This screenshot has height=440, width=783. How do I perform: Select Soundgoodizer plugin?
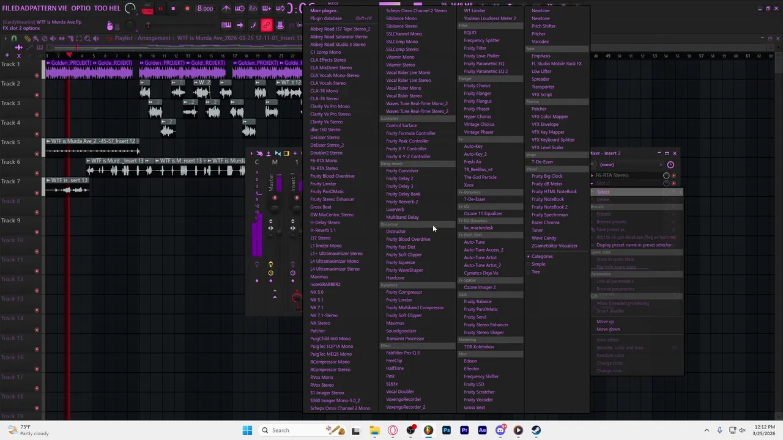[401, 331]
